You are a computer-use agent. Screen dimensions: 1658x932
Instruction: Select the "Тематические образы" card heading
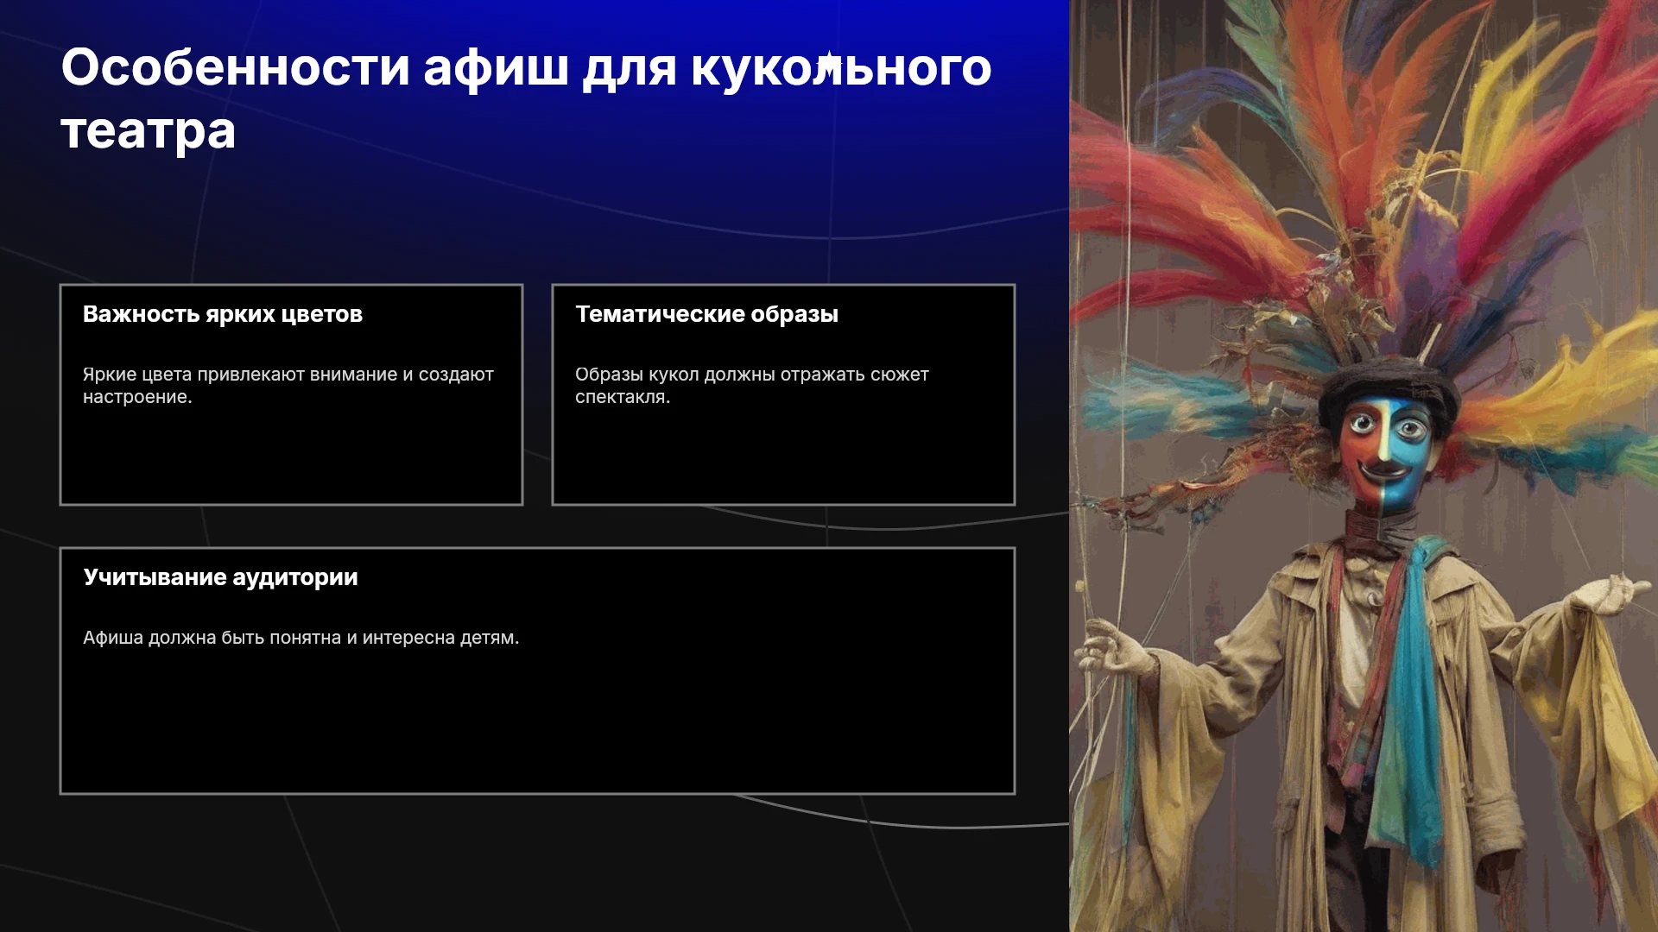706,314
